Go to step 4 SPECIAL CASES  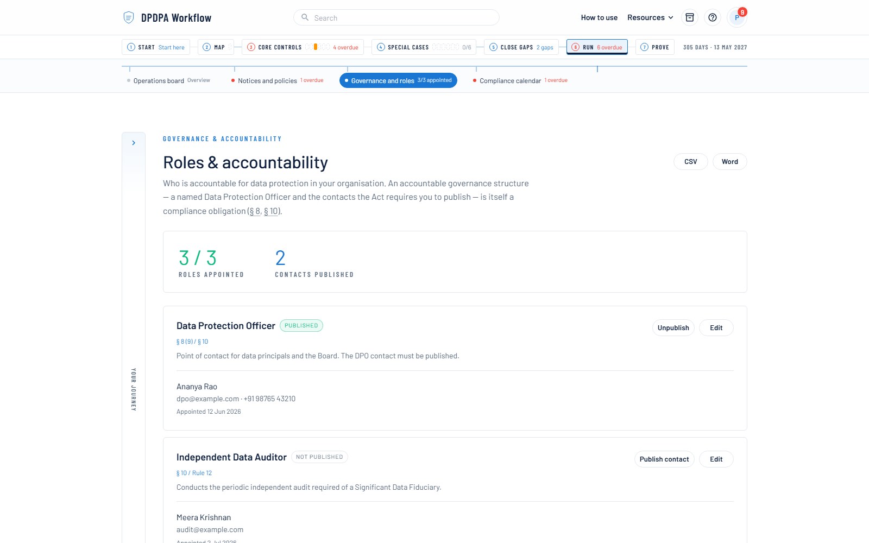424,47
